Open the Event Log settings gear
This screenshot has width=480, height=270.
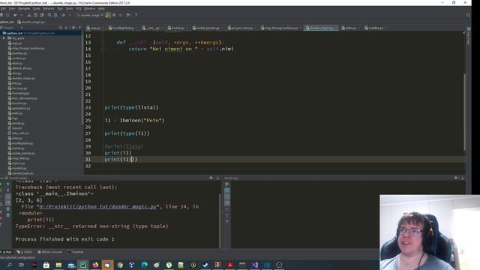pyautogui.click(x=455, y=178)
